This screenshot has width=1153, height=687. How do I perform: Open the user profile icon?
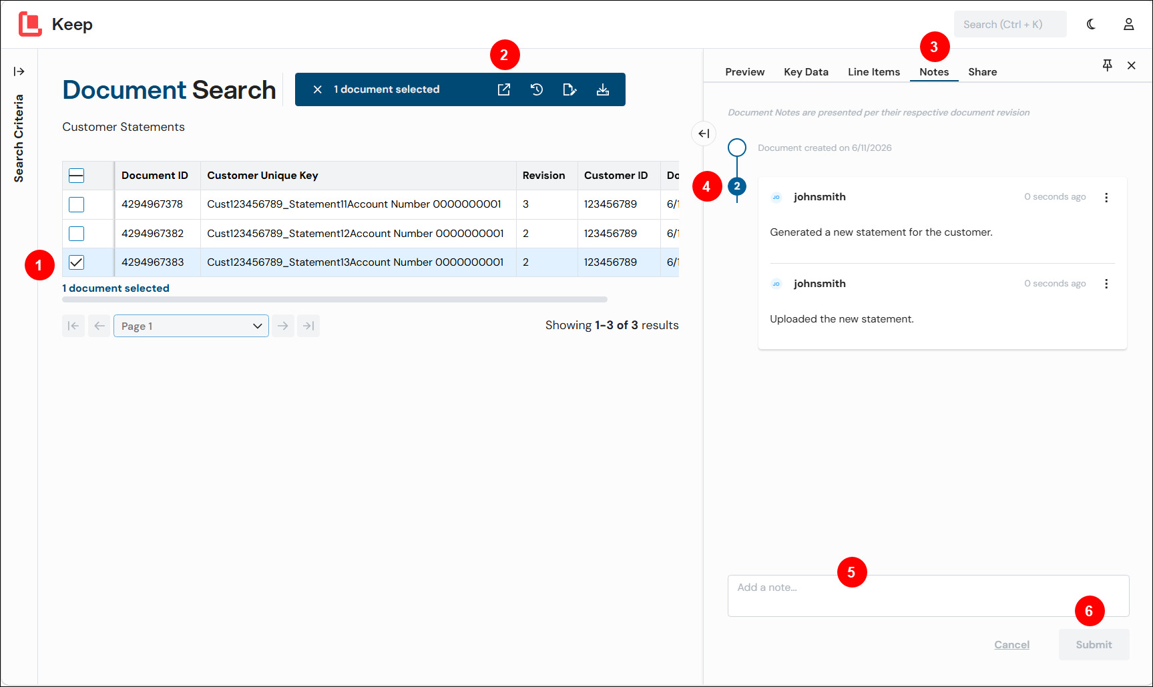pos(1128,24)
